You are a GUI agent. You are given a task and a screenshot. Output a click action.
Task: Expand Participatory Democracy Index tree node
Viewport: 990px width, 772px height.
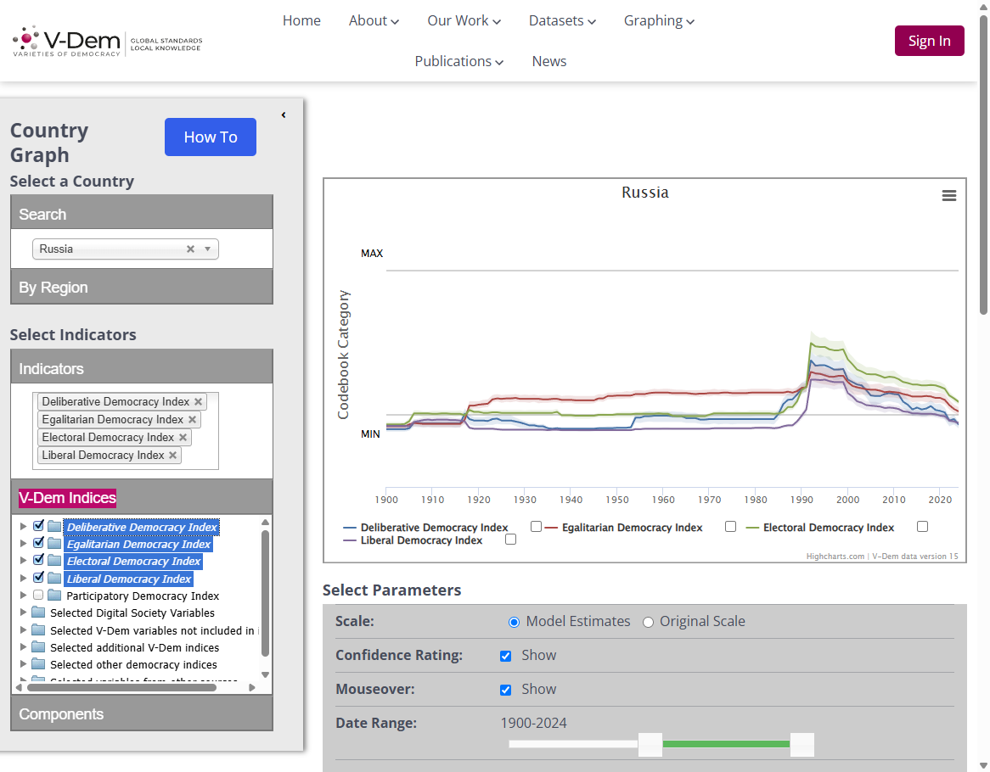(x=24, y=595)
